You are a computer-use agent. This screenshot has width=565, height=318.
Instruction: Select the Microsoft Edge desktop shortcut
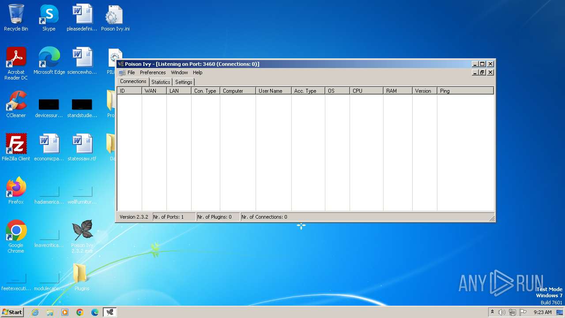click(x=49, y=61)
